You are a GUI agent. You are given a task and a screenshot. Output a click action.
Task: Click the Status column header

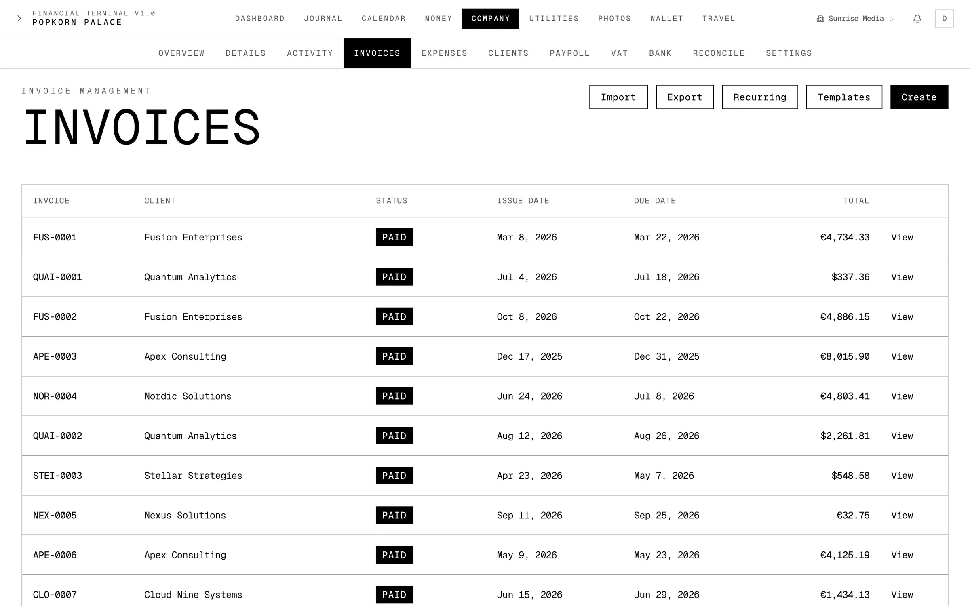click(x=392, y=201)
